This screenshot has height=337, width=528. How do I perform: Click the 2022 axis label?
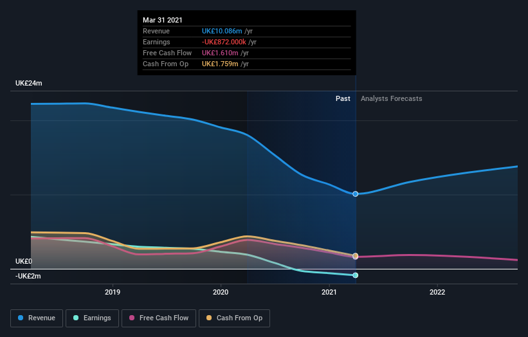[x=437, y=292]
